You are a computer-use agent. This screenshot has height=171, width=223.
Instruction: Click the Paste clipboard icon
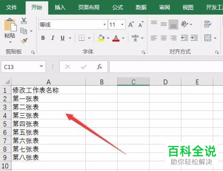coord(10,25)
